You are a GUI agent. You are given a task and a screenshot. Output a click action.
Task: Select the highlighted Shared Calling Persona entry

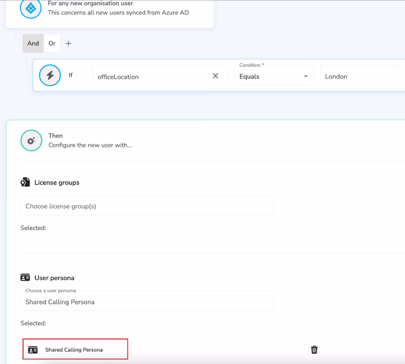click(75, 349)
